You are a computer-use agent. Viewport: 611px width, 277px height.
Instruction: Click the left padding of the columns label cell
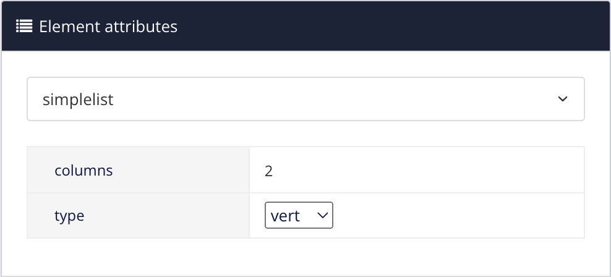coord(40,170)
